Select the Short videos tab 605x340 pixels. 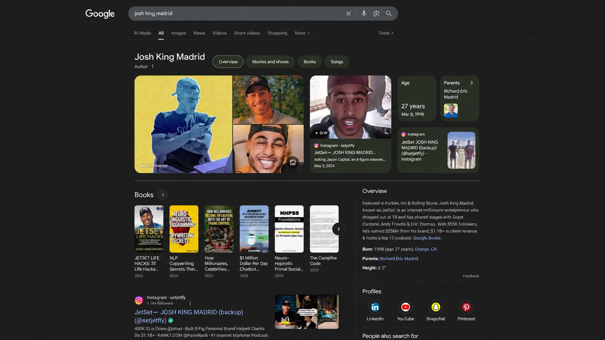click(x=247, y=33)
